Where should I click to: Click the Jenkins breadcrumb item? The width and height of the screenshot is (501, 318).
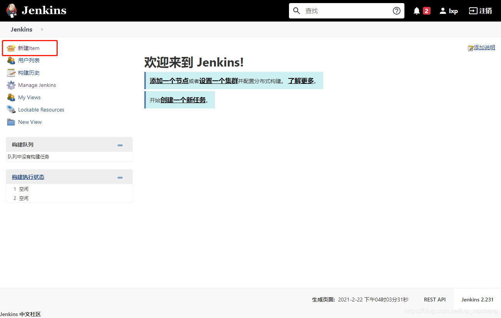point(22,29)
